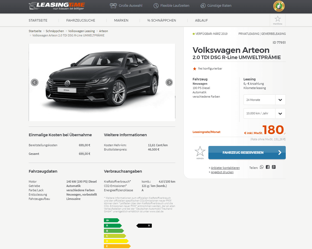Viewport: 312px width, 249px height.
Task: Open the Merkliste star icon
Action: click(x=278, y=19)
